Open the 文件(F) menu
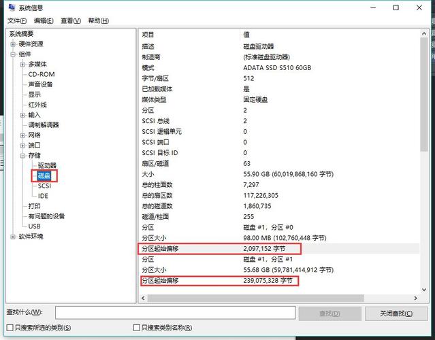Image resolution: width=435 pixels, height=340 pixels. [17, 21]
